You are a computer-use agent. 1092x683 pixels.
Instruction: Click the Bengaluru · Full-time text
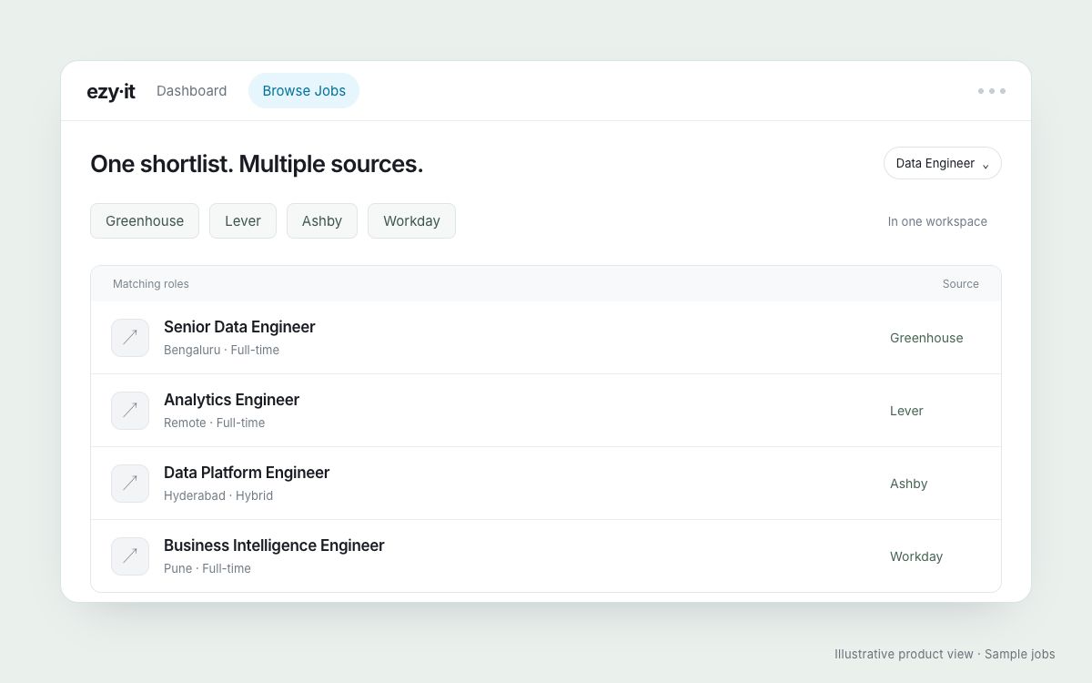coord(221,350)
